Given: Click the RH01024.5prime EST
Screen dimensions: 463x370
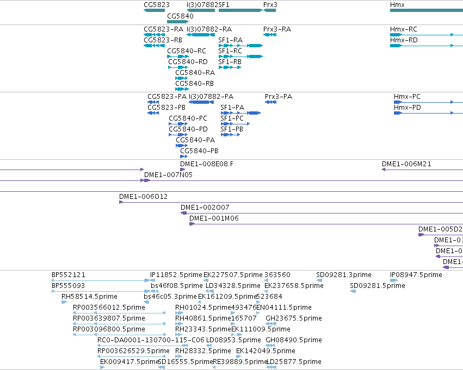Looking at the screenshot, I should coord(179,313).
